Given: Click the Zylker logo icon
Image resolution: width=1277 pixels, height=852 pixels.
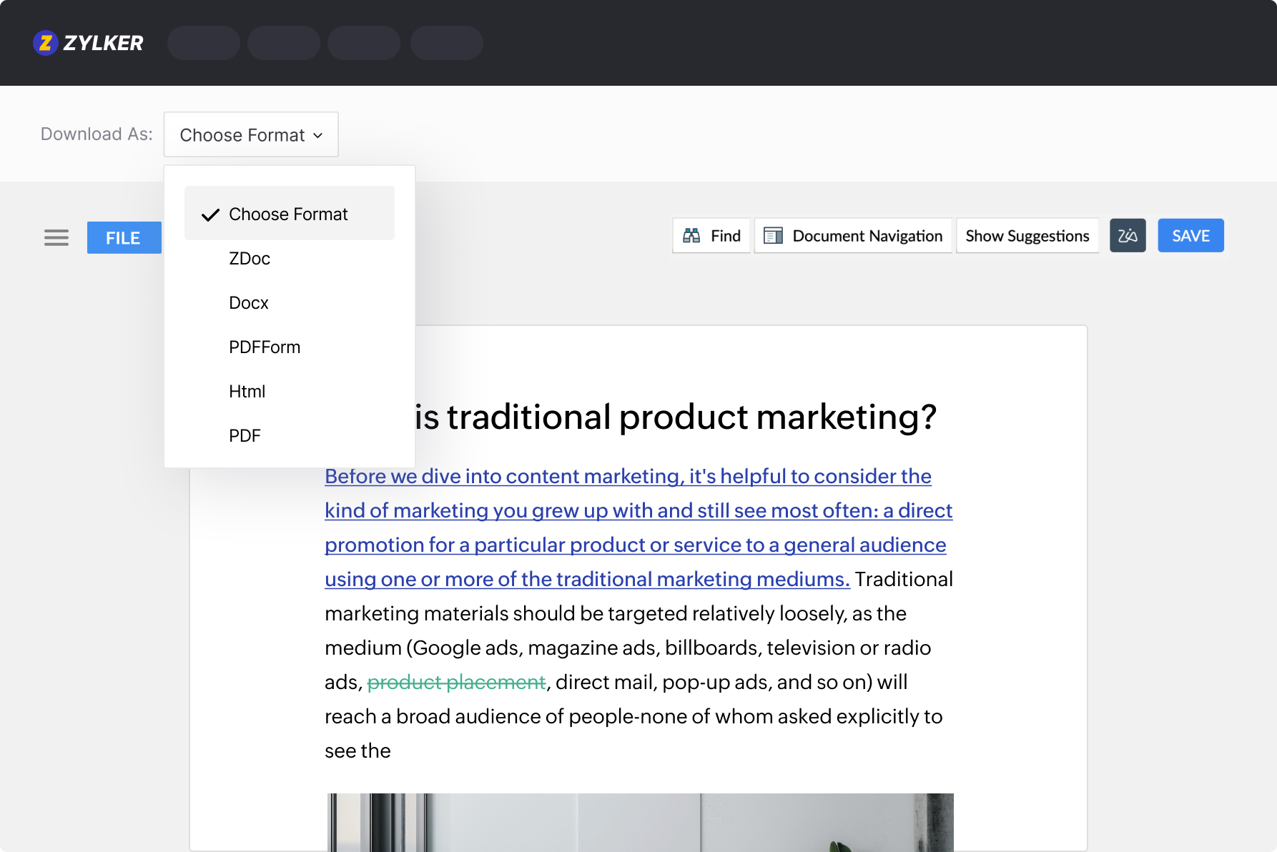Looking at the screenshot, I should (45, 43).
